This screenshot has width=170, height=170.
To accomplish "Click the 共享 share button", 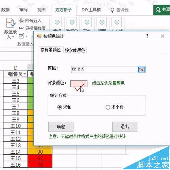I will (x=162, y=10).
